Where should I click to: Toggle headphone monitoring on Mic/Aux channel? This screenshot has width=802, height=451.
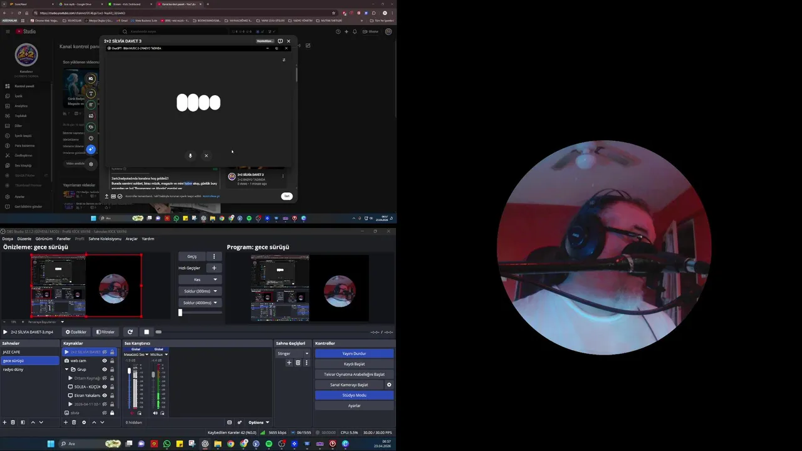(162, 413)
